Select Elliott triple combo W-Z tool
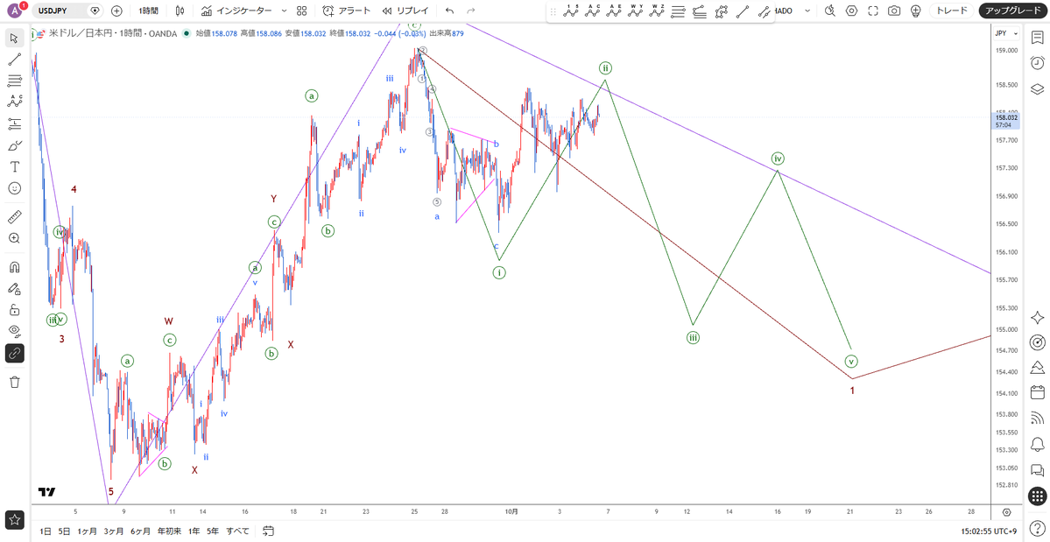This screenshot has height=542, width=1050. tap(657, 11)
